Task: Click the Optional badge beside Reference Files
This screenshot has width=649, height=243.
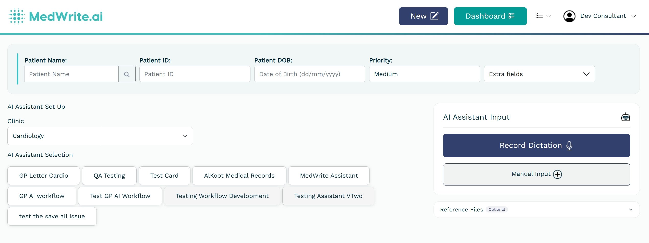Action: 497,209
